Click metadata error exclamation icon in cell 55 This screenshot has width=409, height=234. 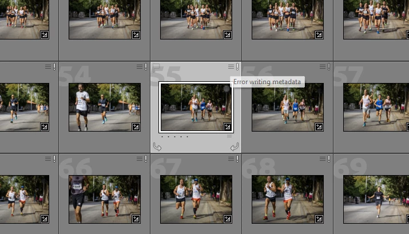pyautogui.click(x=237, y=67)
